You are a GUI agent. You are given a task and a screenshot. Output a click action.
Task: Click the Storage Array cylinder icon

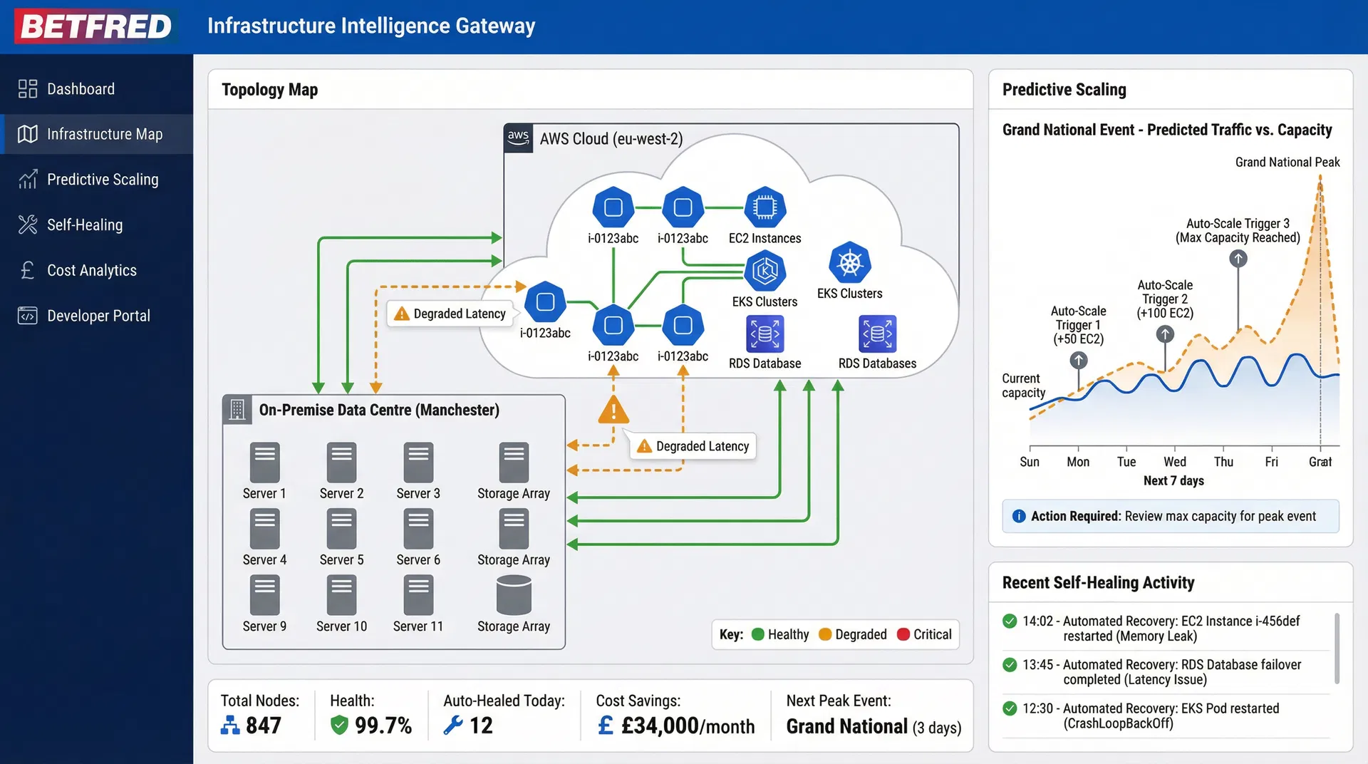point(514,597)
